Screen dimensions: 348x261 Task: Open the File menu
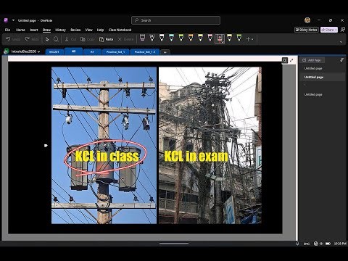tap(7, 30)
